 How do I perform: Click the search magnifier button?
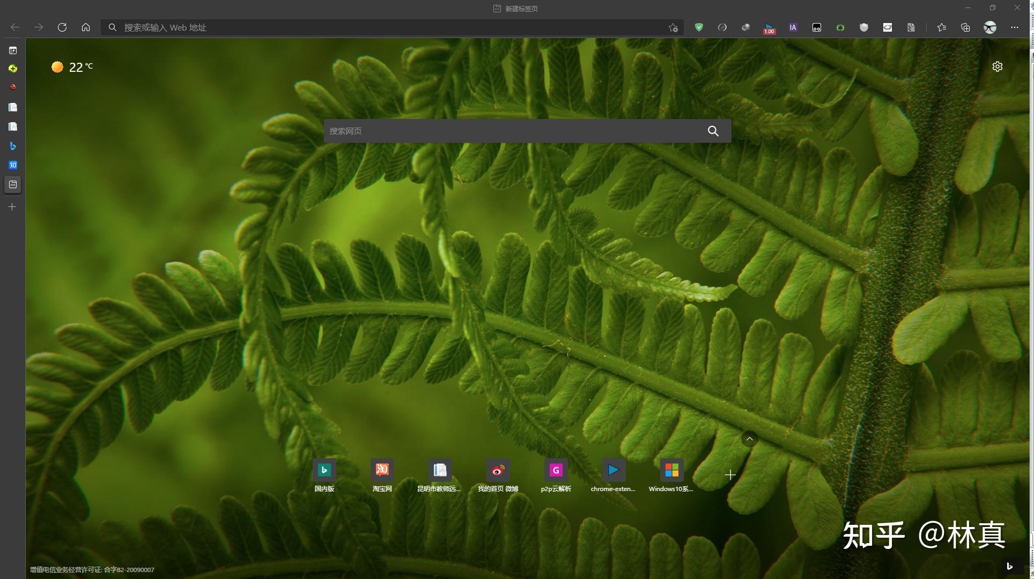point(713,131)
